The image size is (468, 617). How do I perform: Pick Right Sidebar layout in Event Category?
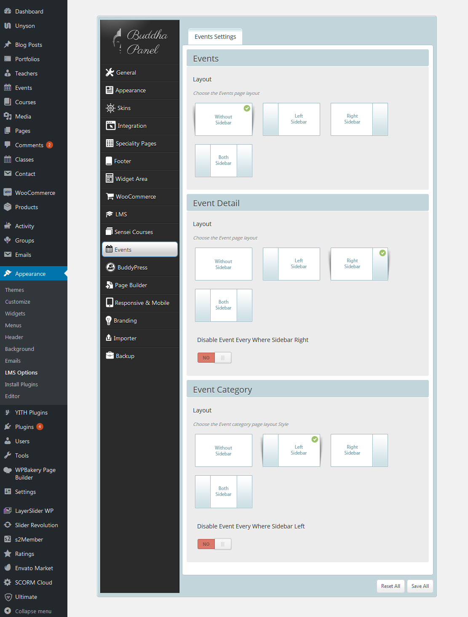[359, 450]
